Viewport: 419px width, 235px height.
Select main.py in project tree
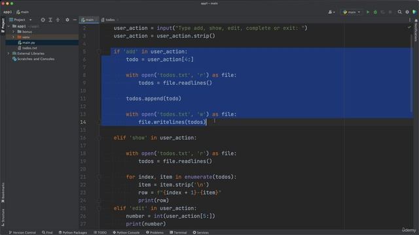point(42,42)
